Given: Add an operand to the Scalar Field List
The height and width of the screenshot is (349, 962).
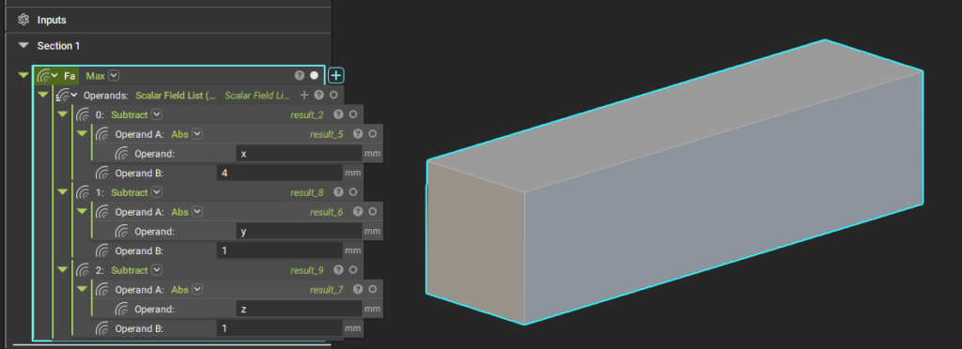Looking at the screenshot, I should point(303,95).
